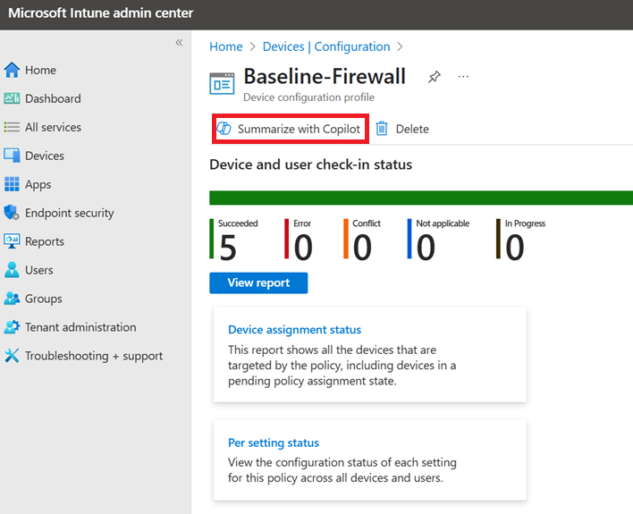Click the In Progress count value
This screenshot has width=633, height=514.
click(x=515, y=248)
